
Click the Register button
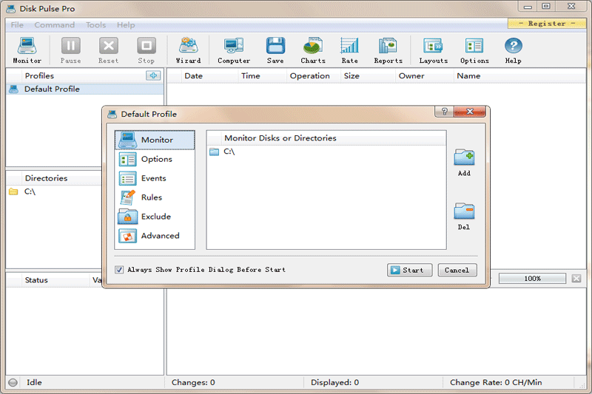547,24
